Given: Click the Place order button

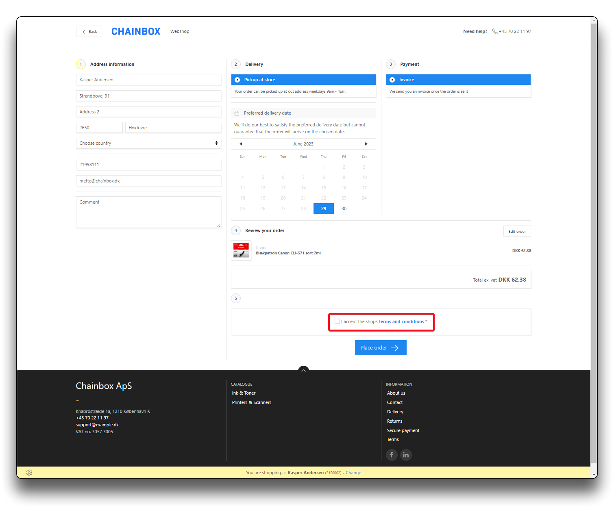Looking at the screenshot, I should [x=381, y=348].
